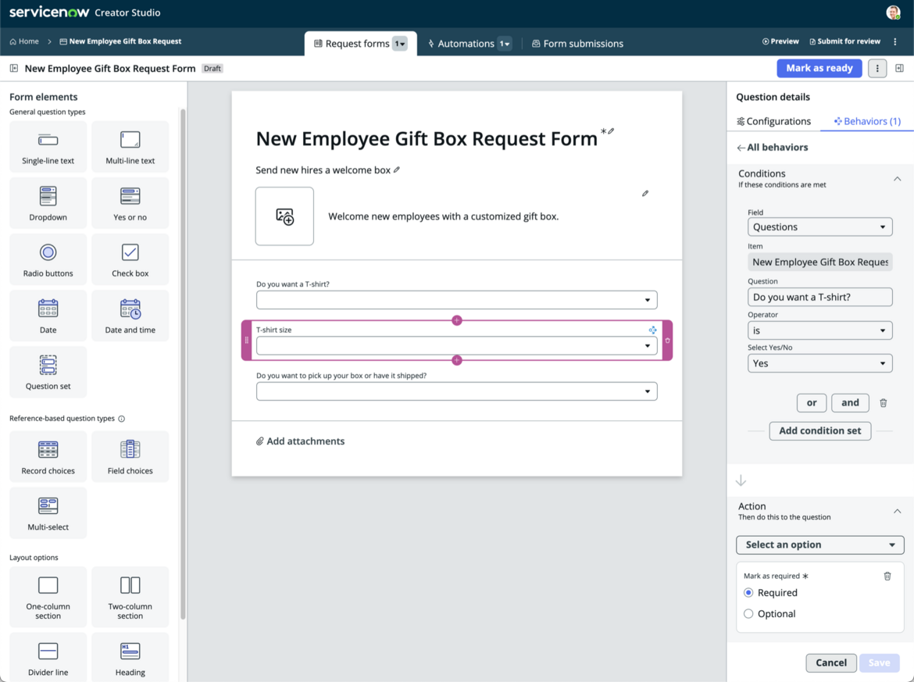Add a Multi-select element
The image size is (914, 682).
(48, 513)
